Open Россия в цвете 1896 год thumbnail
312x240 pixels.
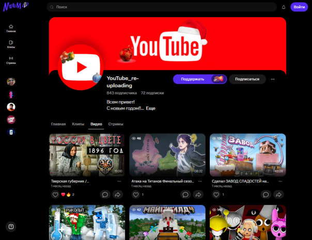coord(87,155)
